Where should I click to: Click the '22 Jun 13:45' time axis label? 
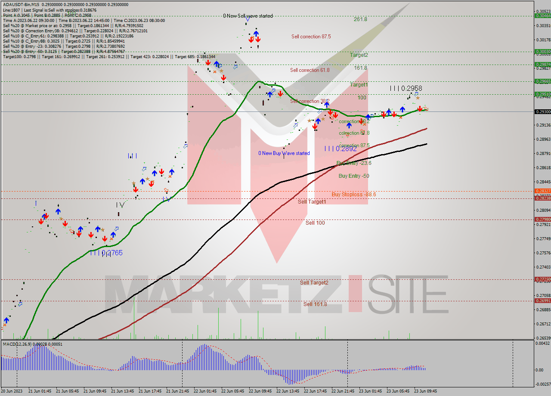(288, 391)
